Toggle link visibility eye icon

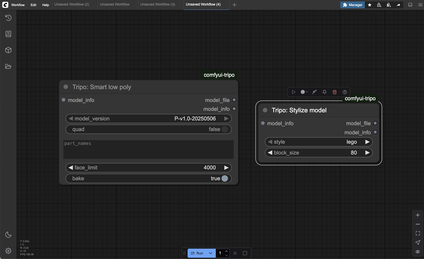pyautogui.click(x=418, y=252)
